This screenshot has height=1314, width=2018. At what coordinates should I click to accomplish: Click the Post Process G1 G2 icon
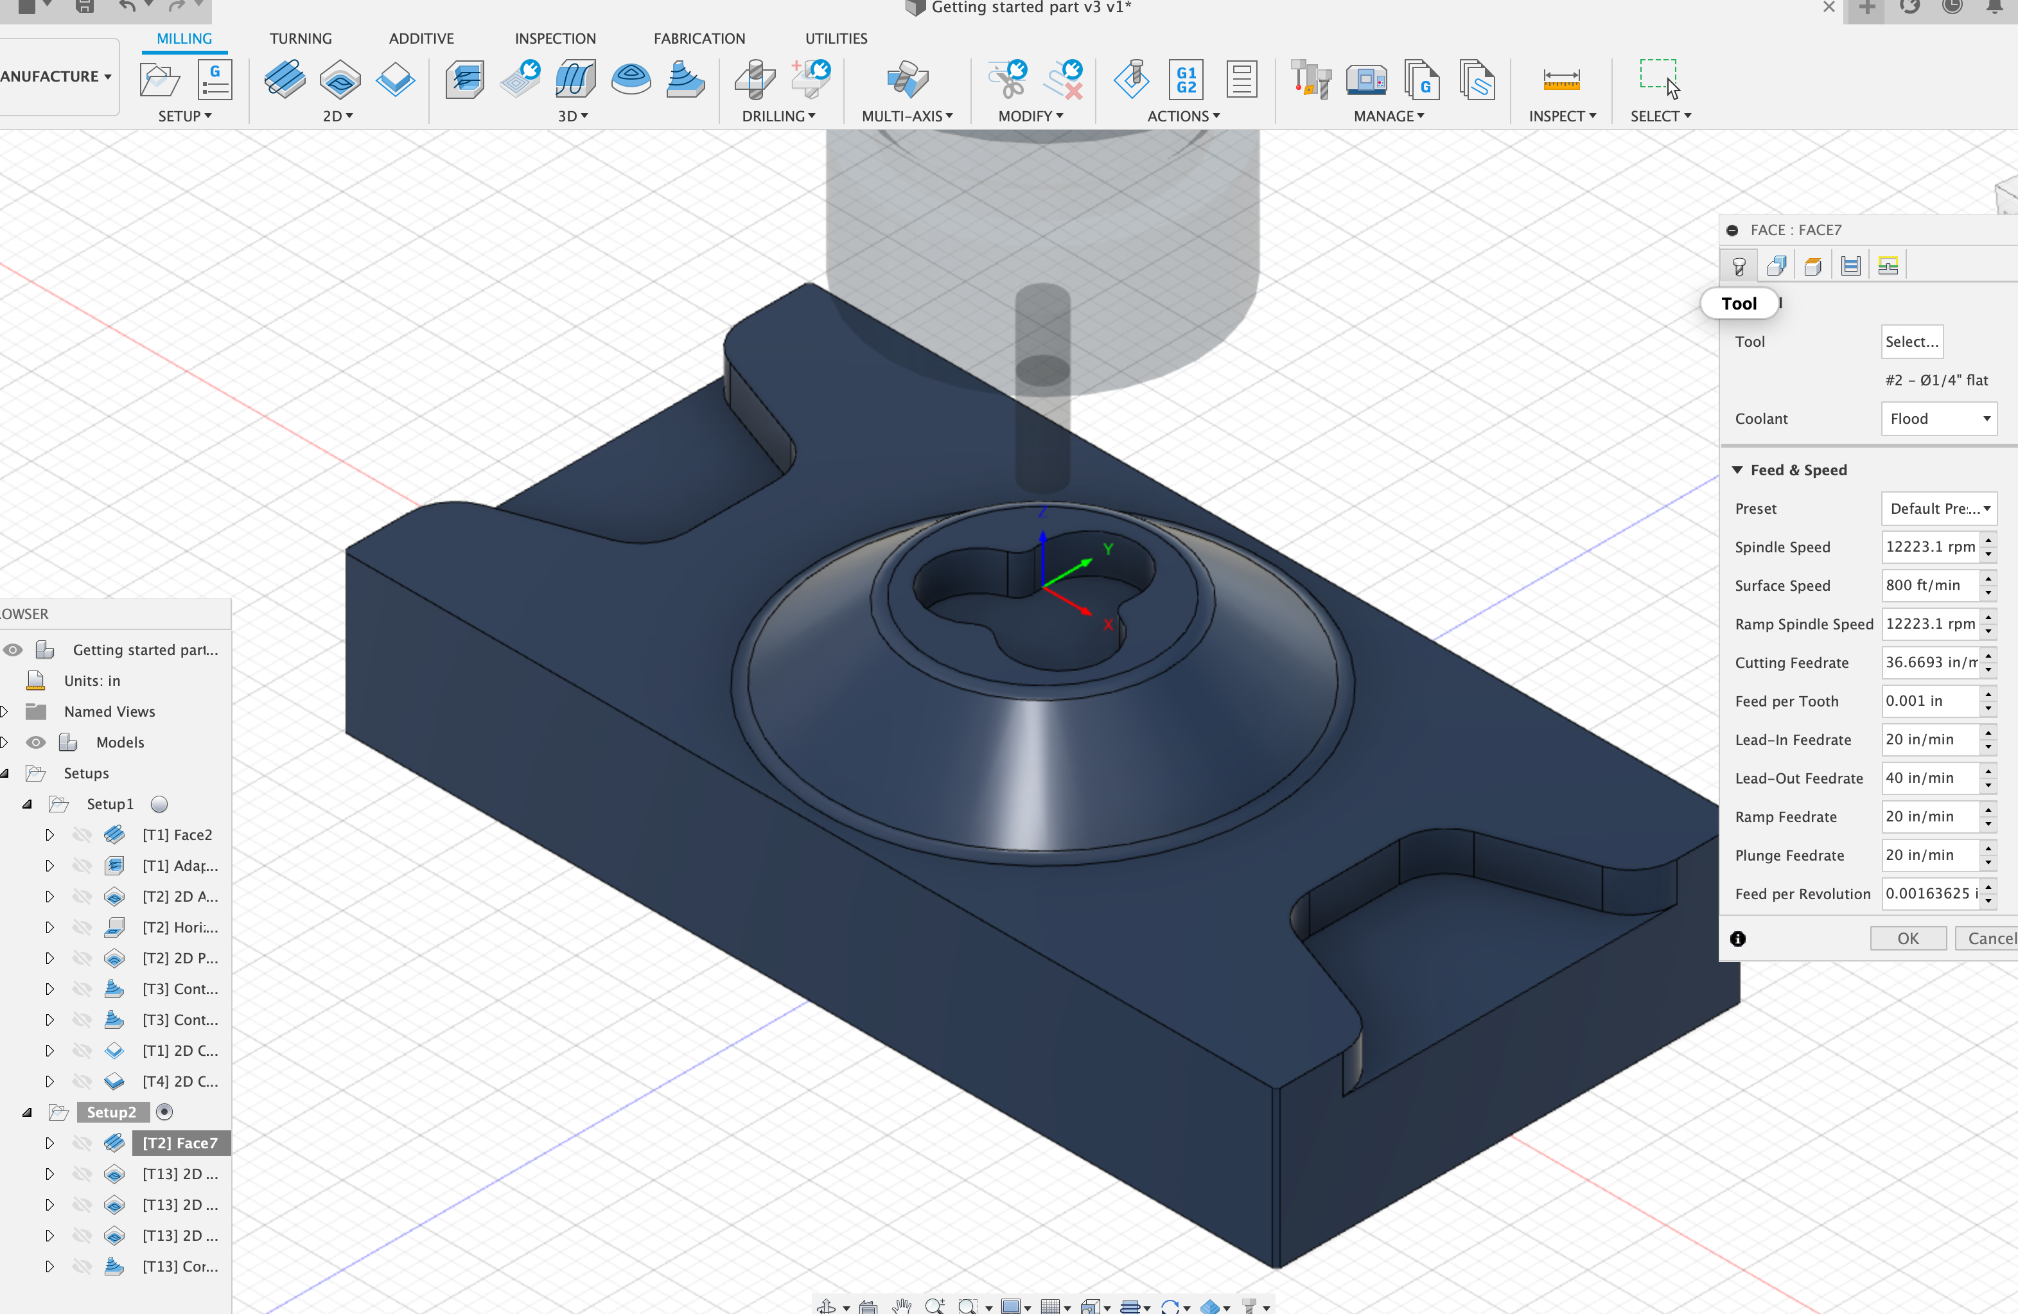point(1186,80)
